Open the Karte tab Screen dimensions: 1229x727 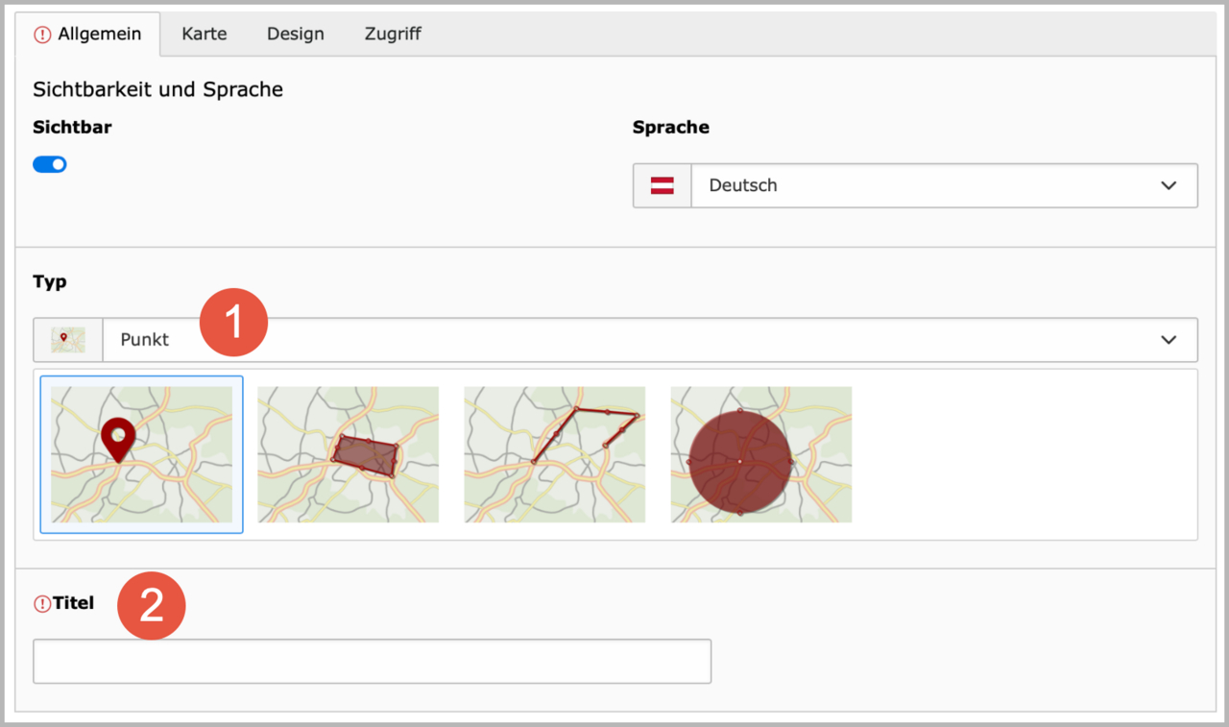click(x=205, y=34)
